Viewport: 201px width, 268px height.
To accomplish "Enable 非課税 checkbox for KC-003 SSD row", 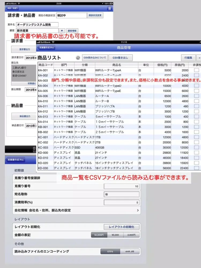I will [196, 147].
